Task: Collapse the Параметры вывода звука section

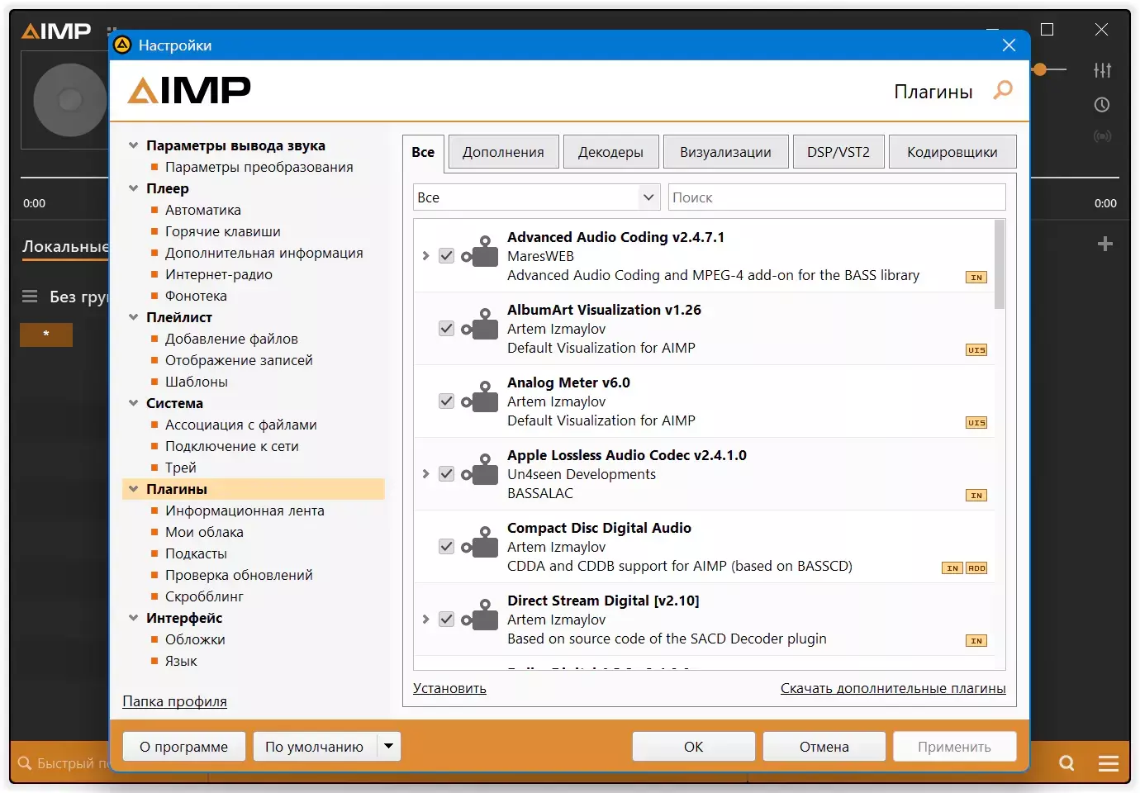Action: [133, 145]
